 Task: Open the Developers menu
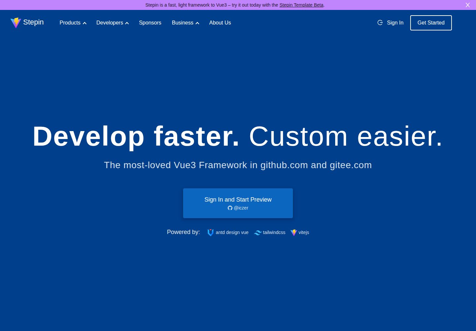tap(113, 23)
